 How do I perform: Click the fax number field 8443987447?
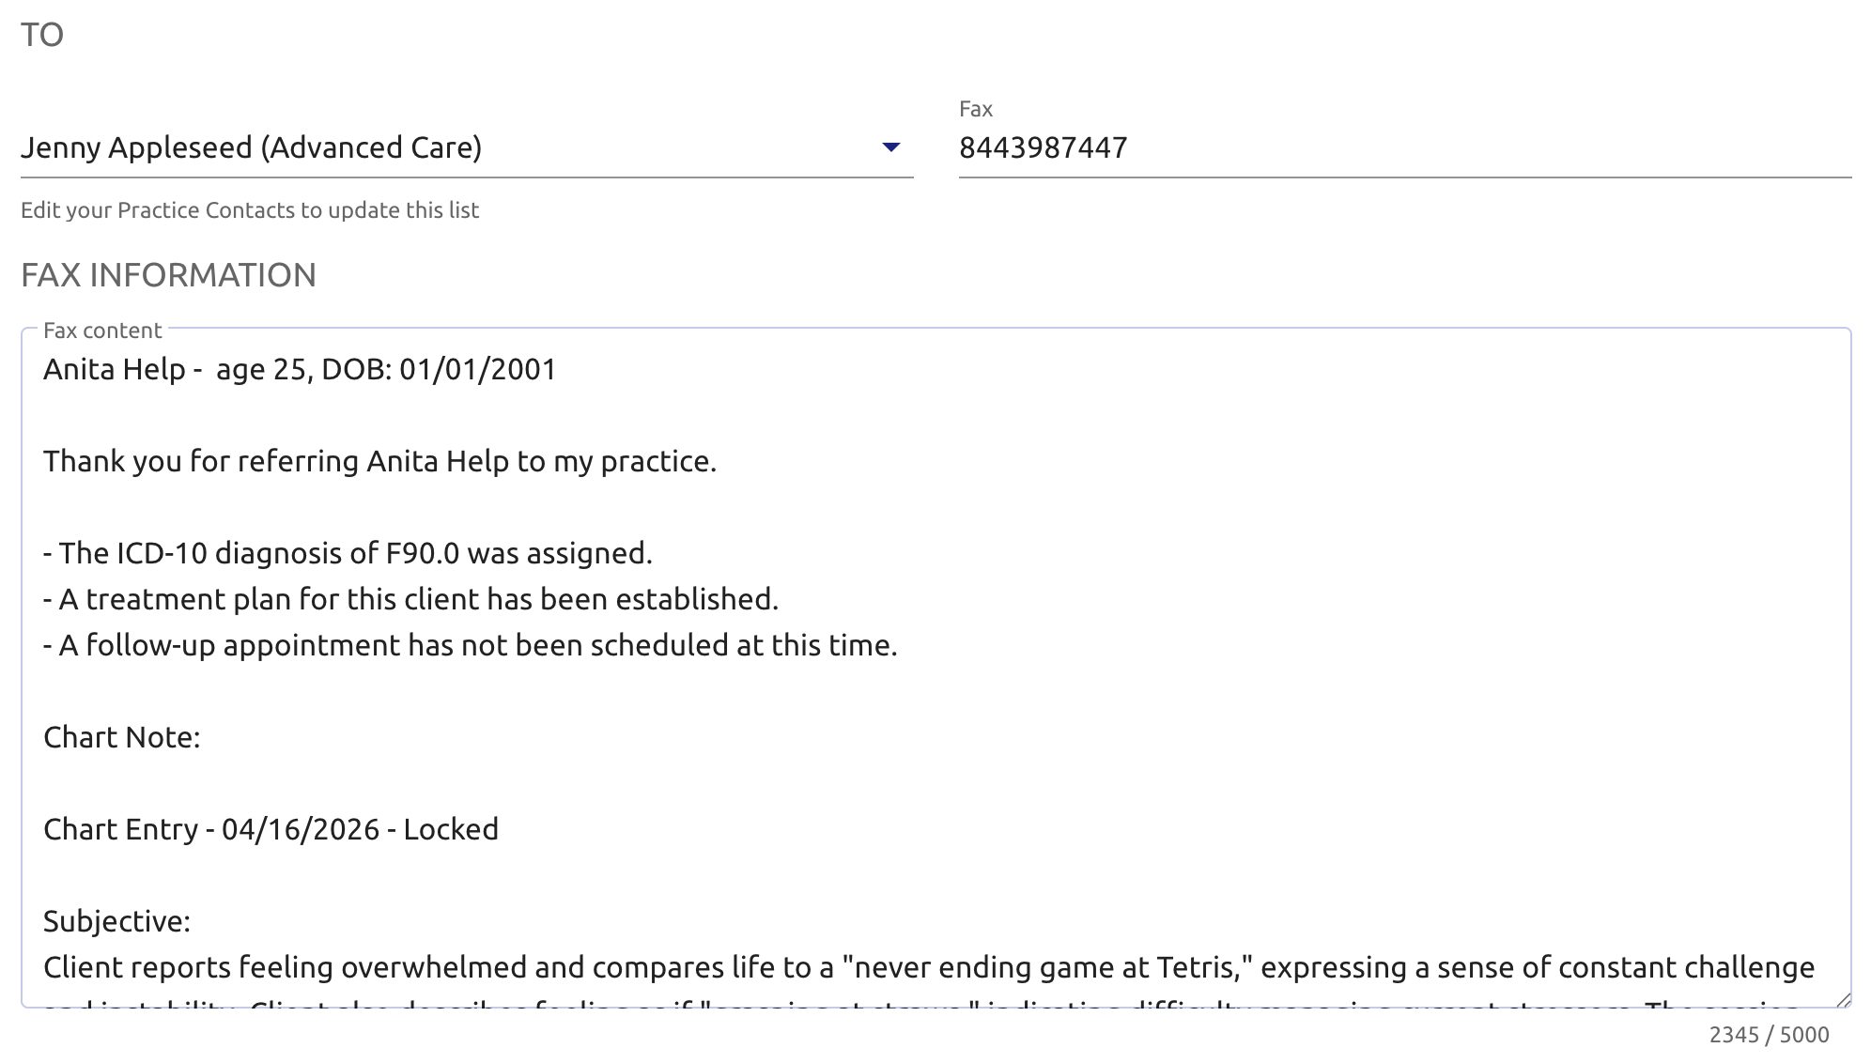click(1405, 147)
